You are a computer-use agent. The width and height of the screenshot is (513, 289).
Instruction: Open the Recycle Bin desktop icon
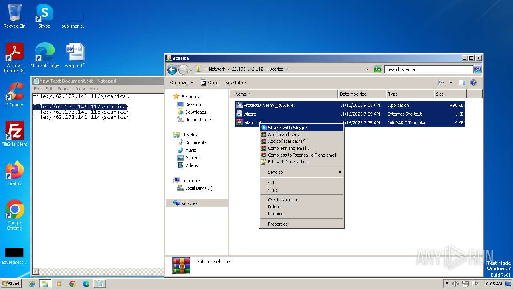pos(14,16)
